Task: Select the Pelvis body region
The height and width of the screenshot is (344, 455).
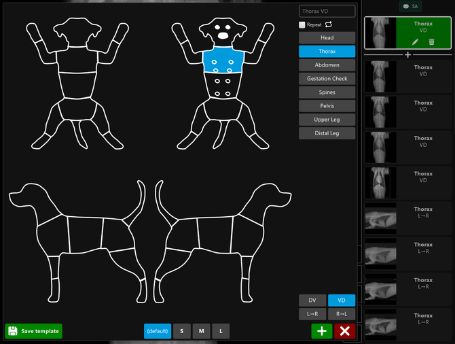Action: point(327,106)
